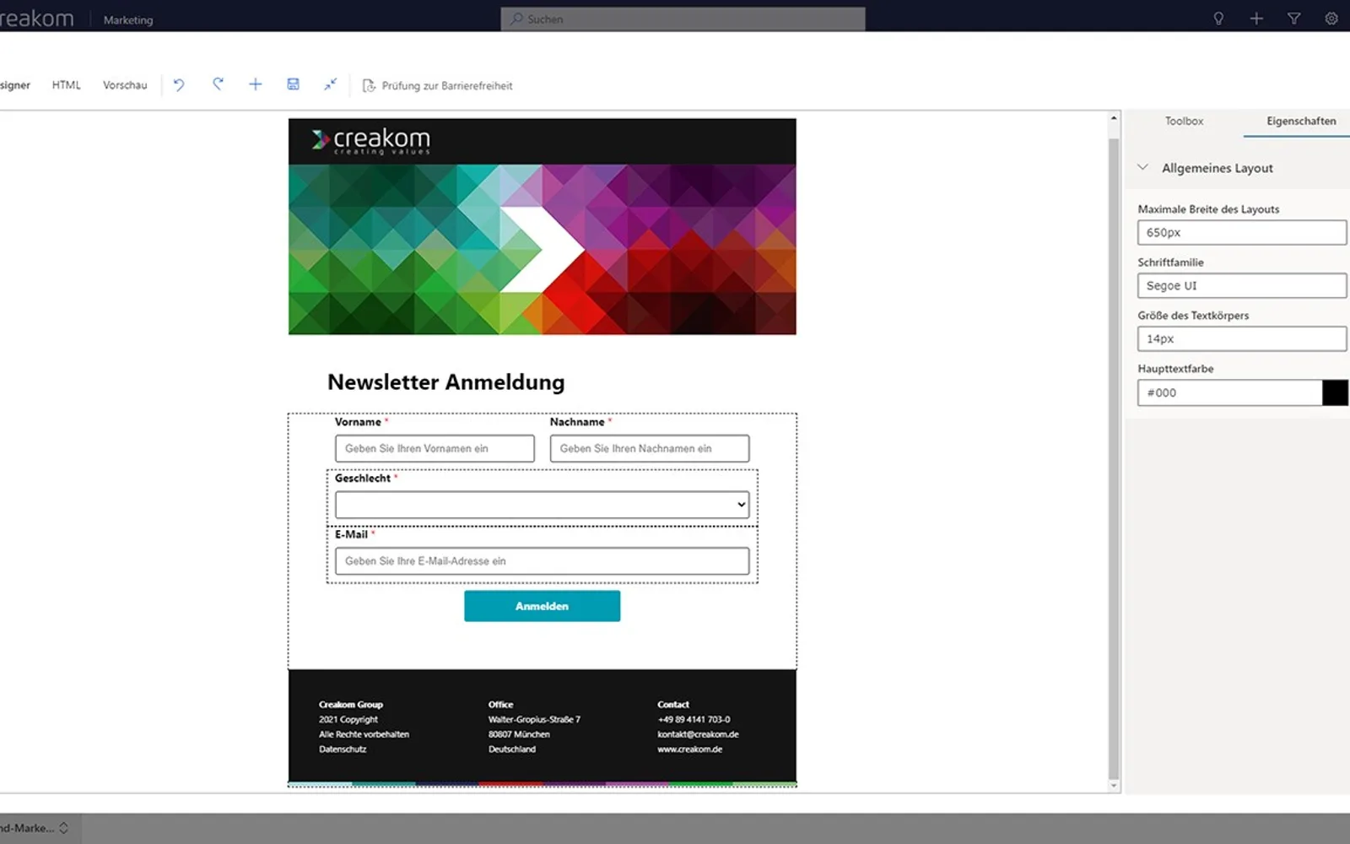Click the Schriftfamilie field
The width and height of the screenshot is (1350, 844).
(1241, 285)
